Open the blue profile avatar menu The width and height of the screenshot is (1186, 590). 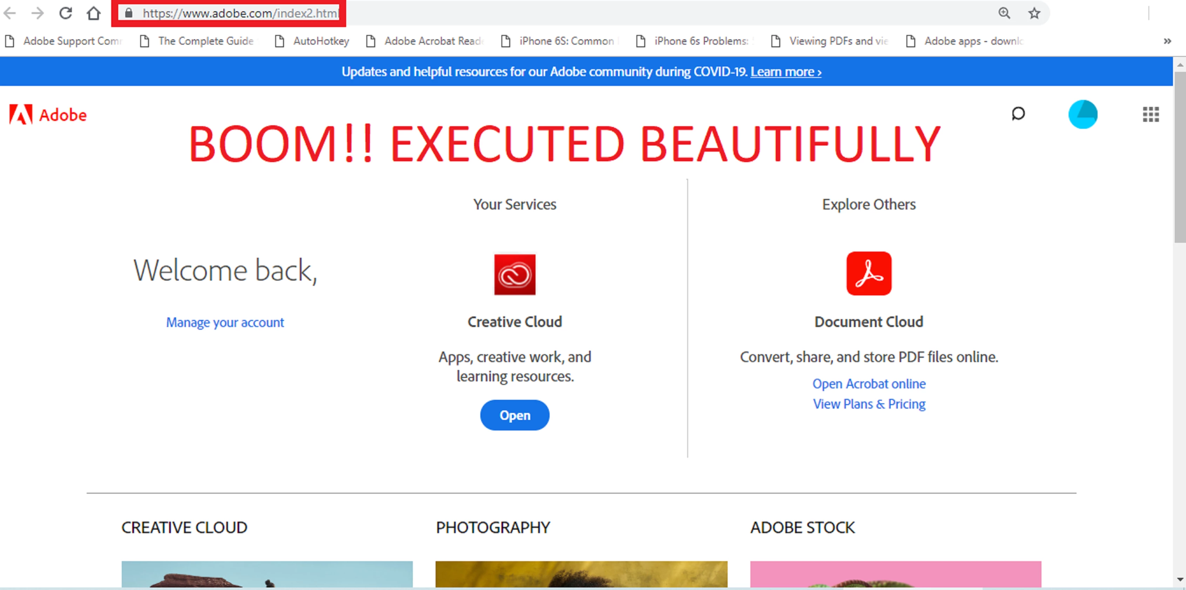[x=1083, y=114]
